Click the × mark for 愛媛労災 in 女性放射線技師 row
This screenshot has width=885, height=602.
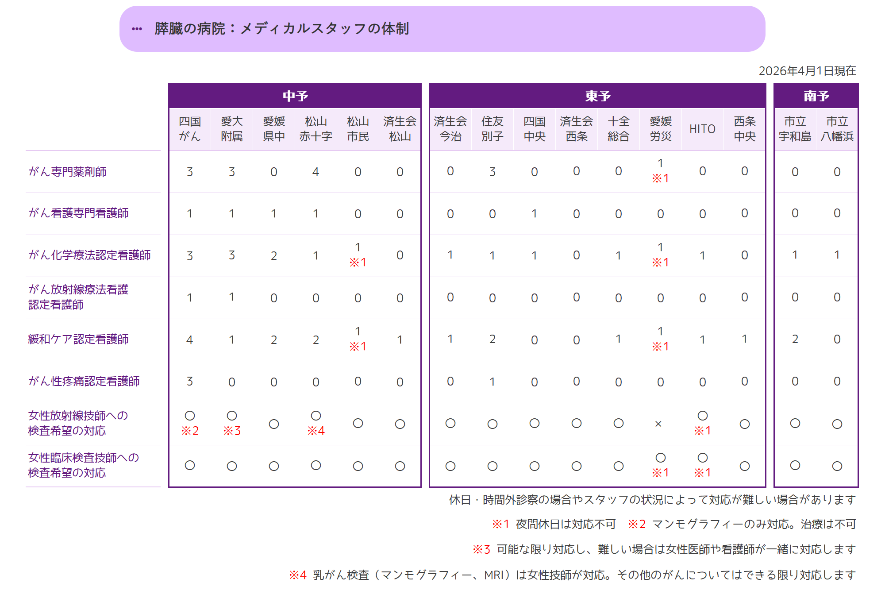tap(658, 424)
